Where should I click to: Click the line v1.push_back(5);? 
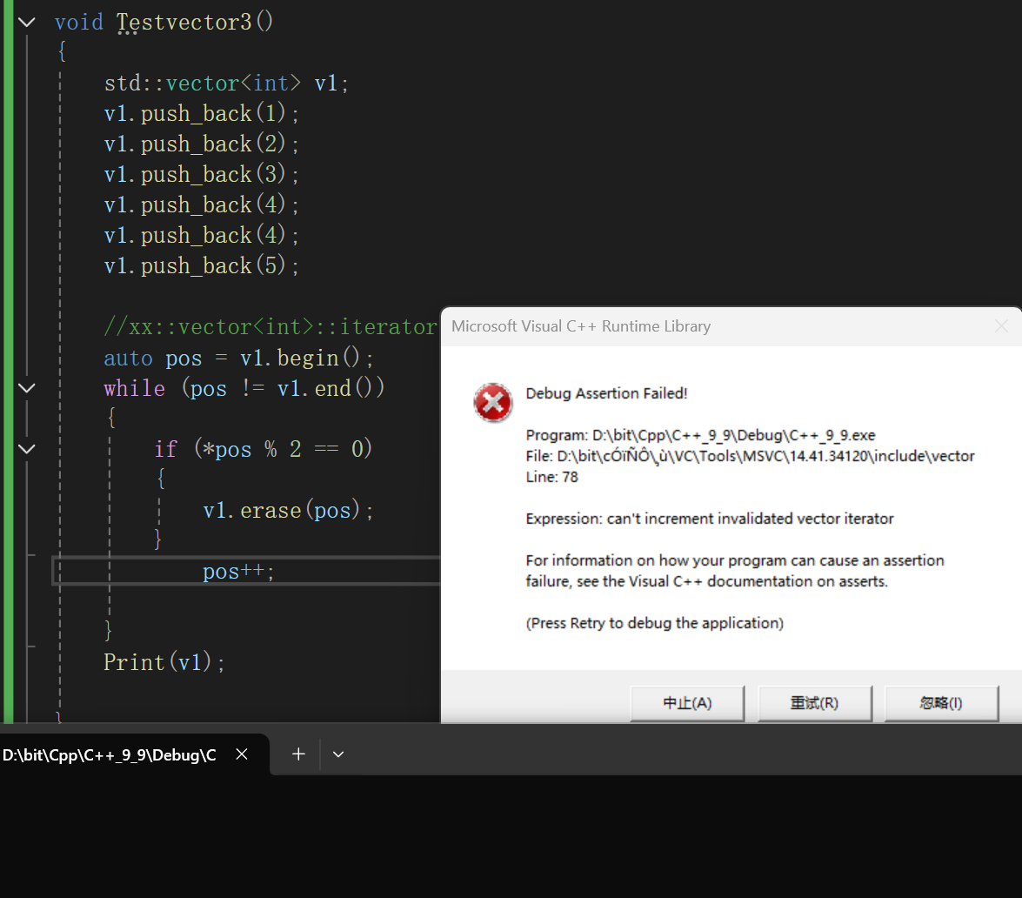(201, 265)
